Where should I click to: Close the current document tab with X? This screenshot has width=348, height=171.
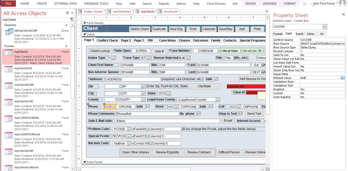point(267,12)
